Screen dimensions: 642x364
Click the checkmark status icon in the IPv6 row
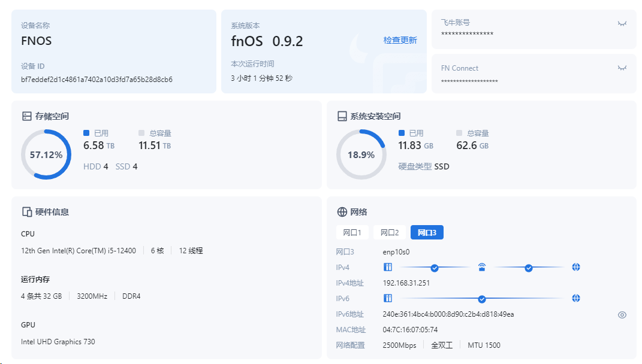tap(482, 298)
